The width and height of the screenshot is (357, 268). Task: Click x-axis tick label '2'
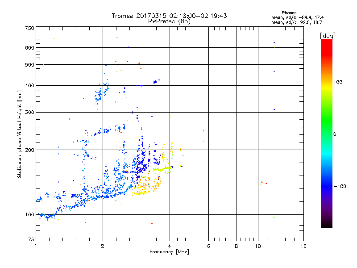(103, 246)
